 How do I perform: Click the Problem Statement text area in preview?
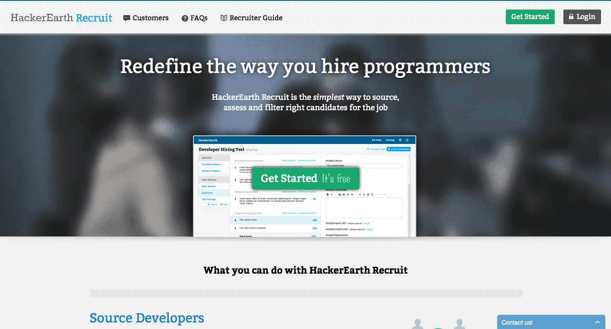363,208
